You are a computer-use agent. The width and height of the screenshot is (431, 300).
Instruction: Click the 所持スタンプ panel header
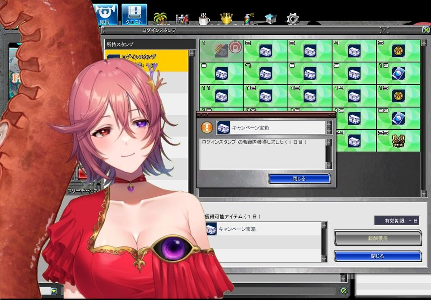point(150,44)
